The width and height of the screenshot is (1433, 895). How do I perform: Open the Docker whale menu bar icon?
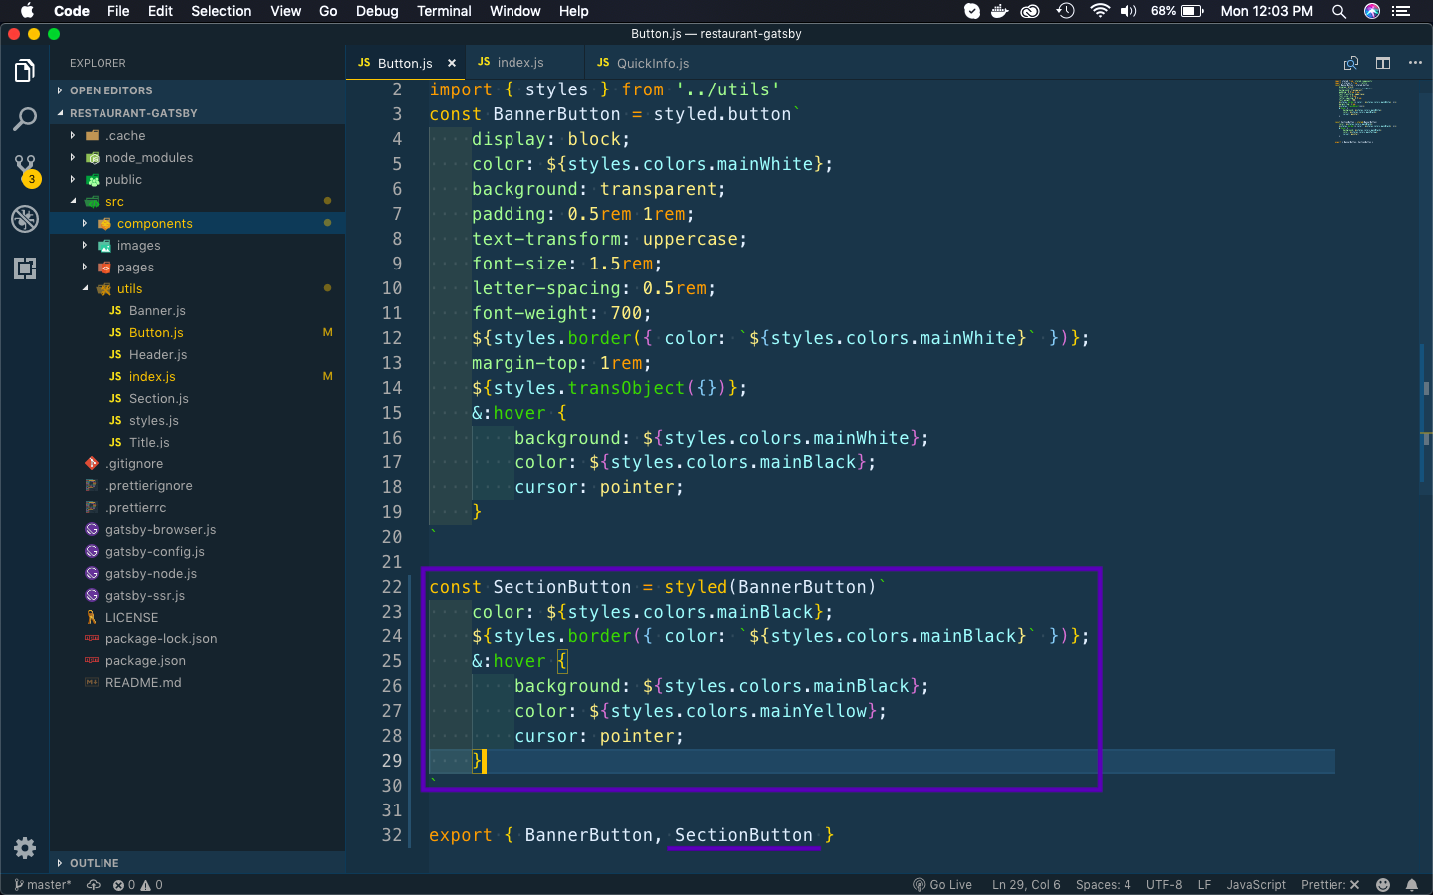coord(1000,11)
